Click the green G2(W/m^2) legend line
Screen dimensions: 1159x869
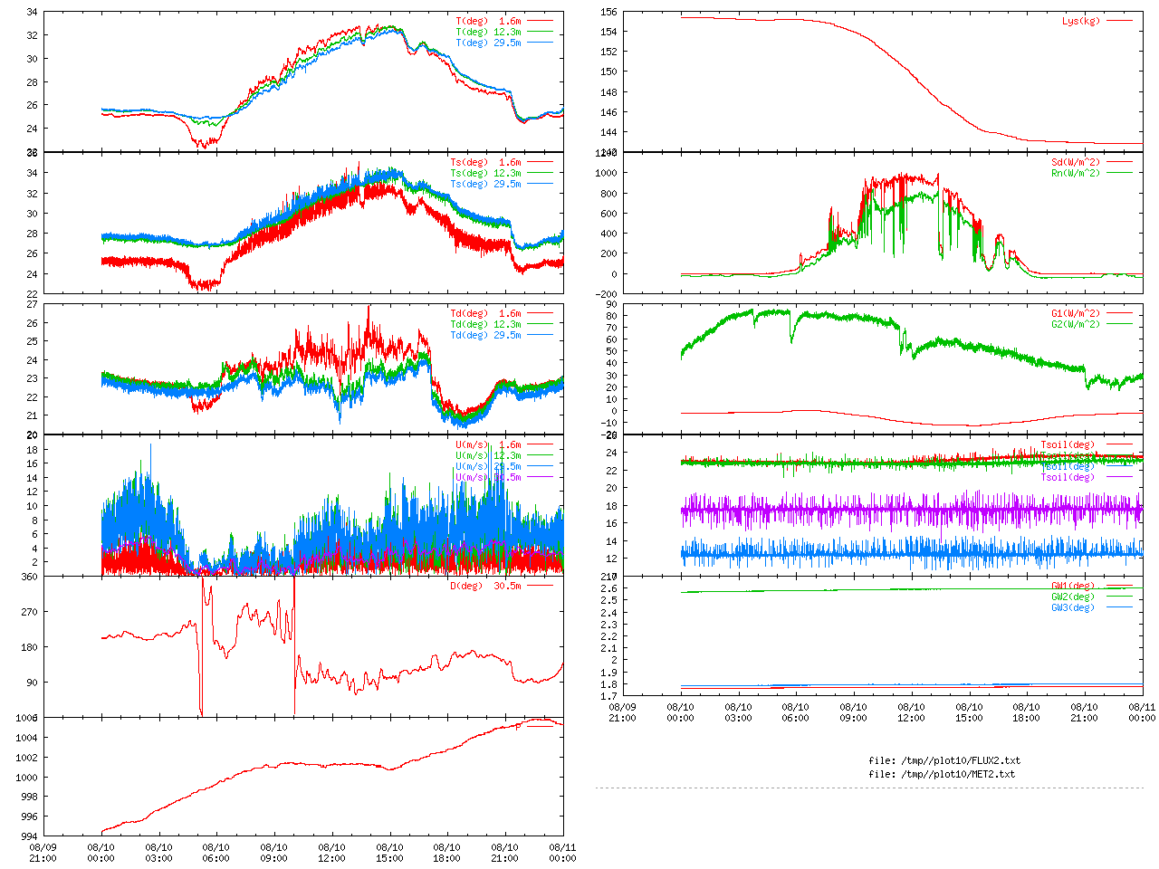1119,324
